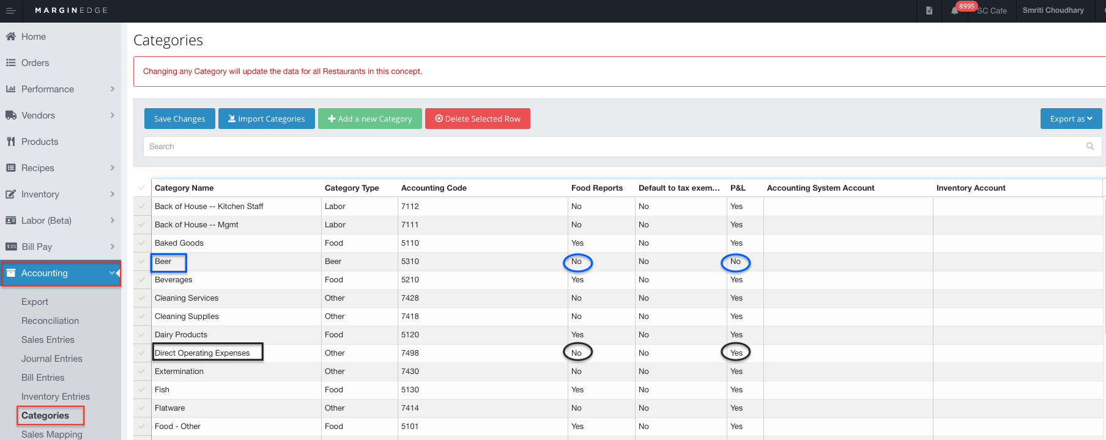The width and height of the screenshot is (1106, 440).
Task: Go to Reconciliation submenu item
Action: [50, 321]
